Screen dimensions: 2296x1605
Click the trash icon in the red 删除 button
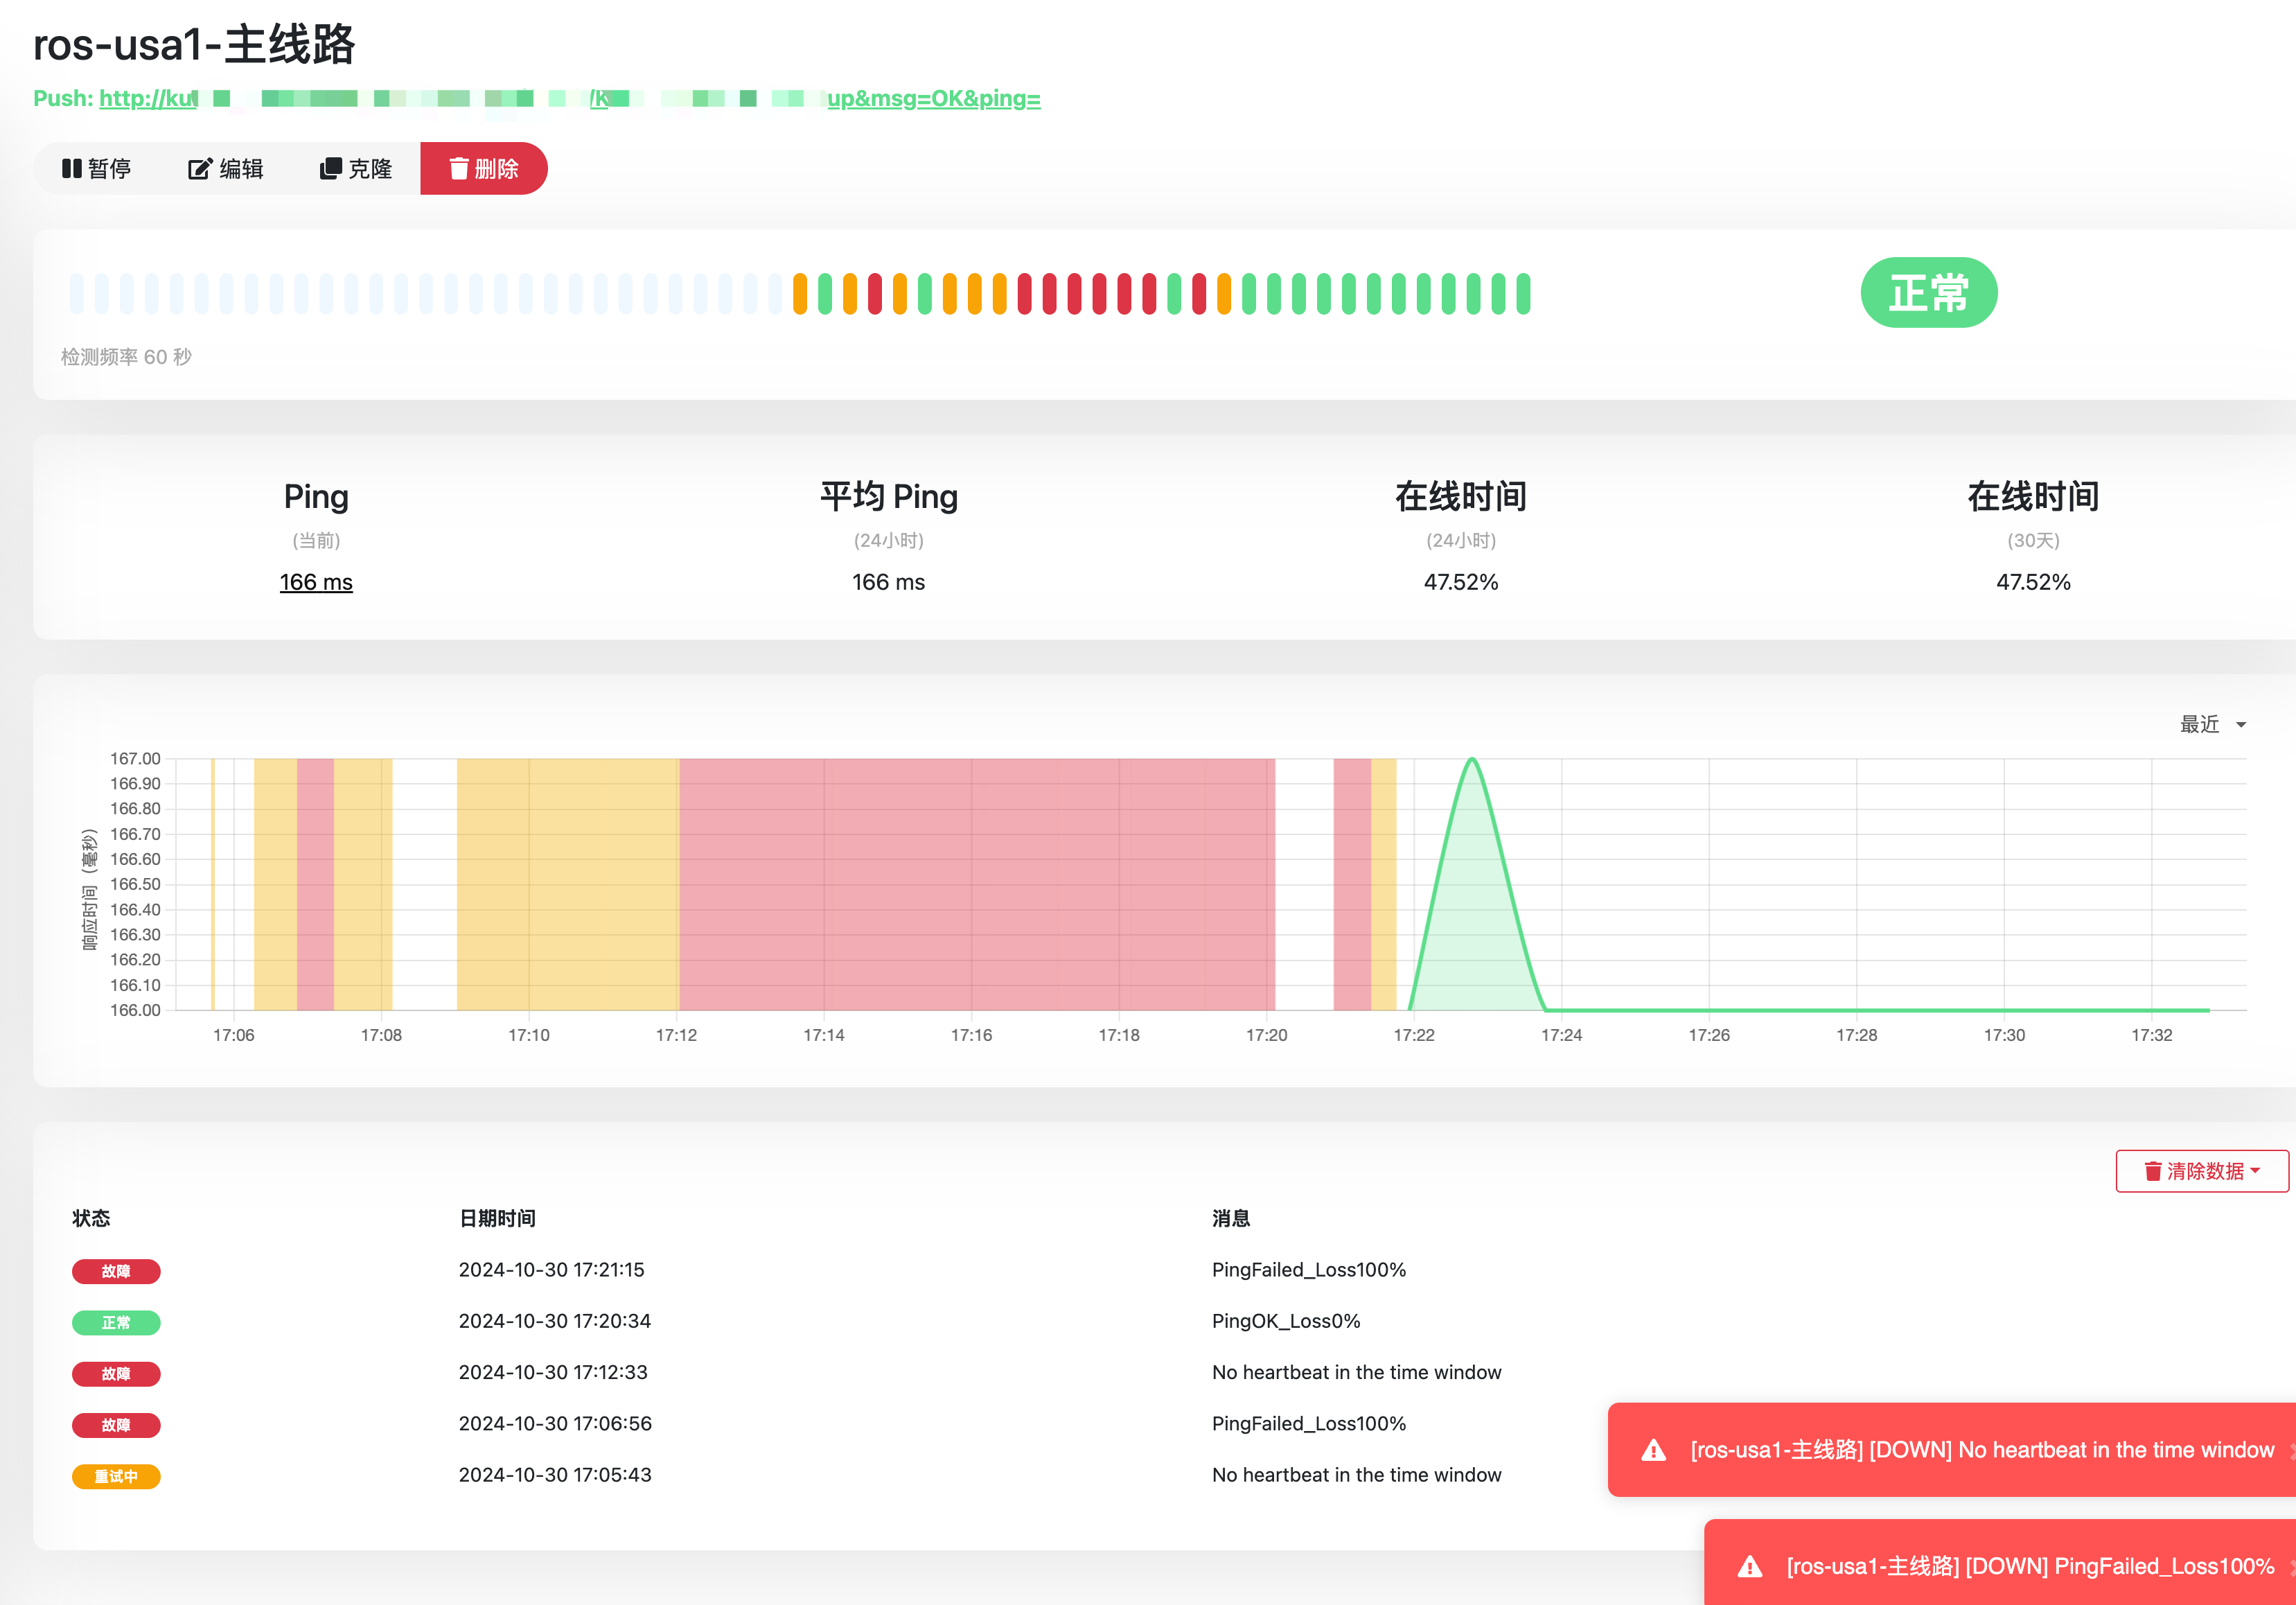tap(459, 168)
